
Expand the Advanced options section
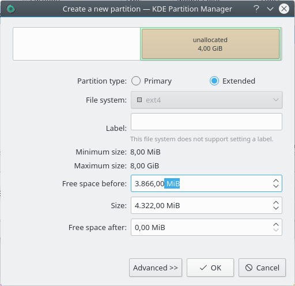click(156, 268)
